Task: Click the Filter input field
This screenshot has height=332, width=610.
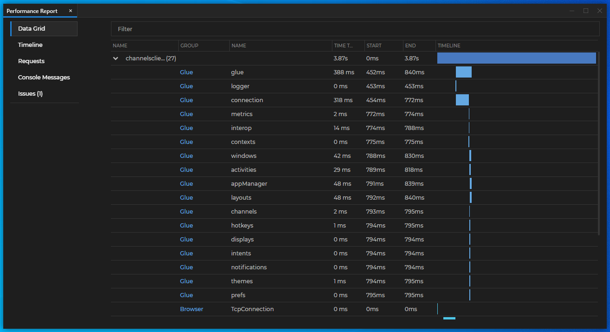Action: (279, 28)
